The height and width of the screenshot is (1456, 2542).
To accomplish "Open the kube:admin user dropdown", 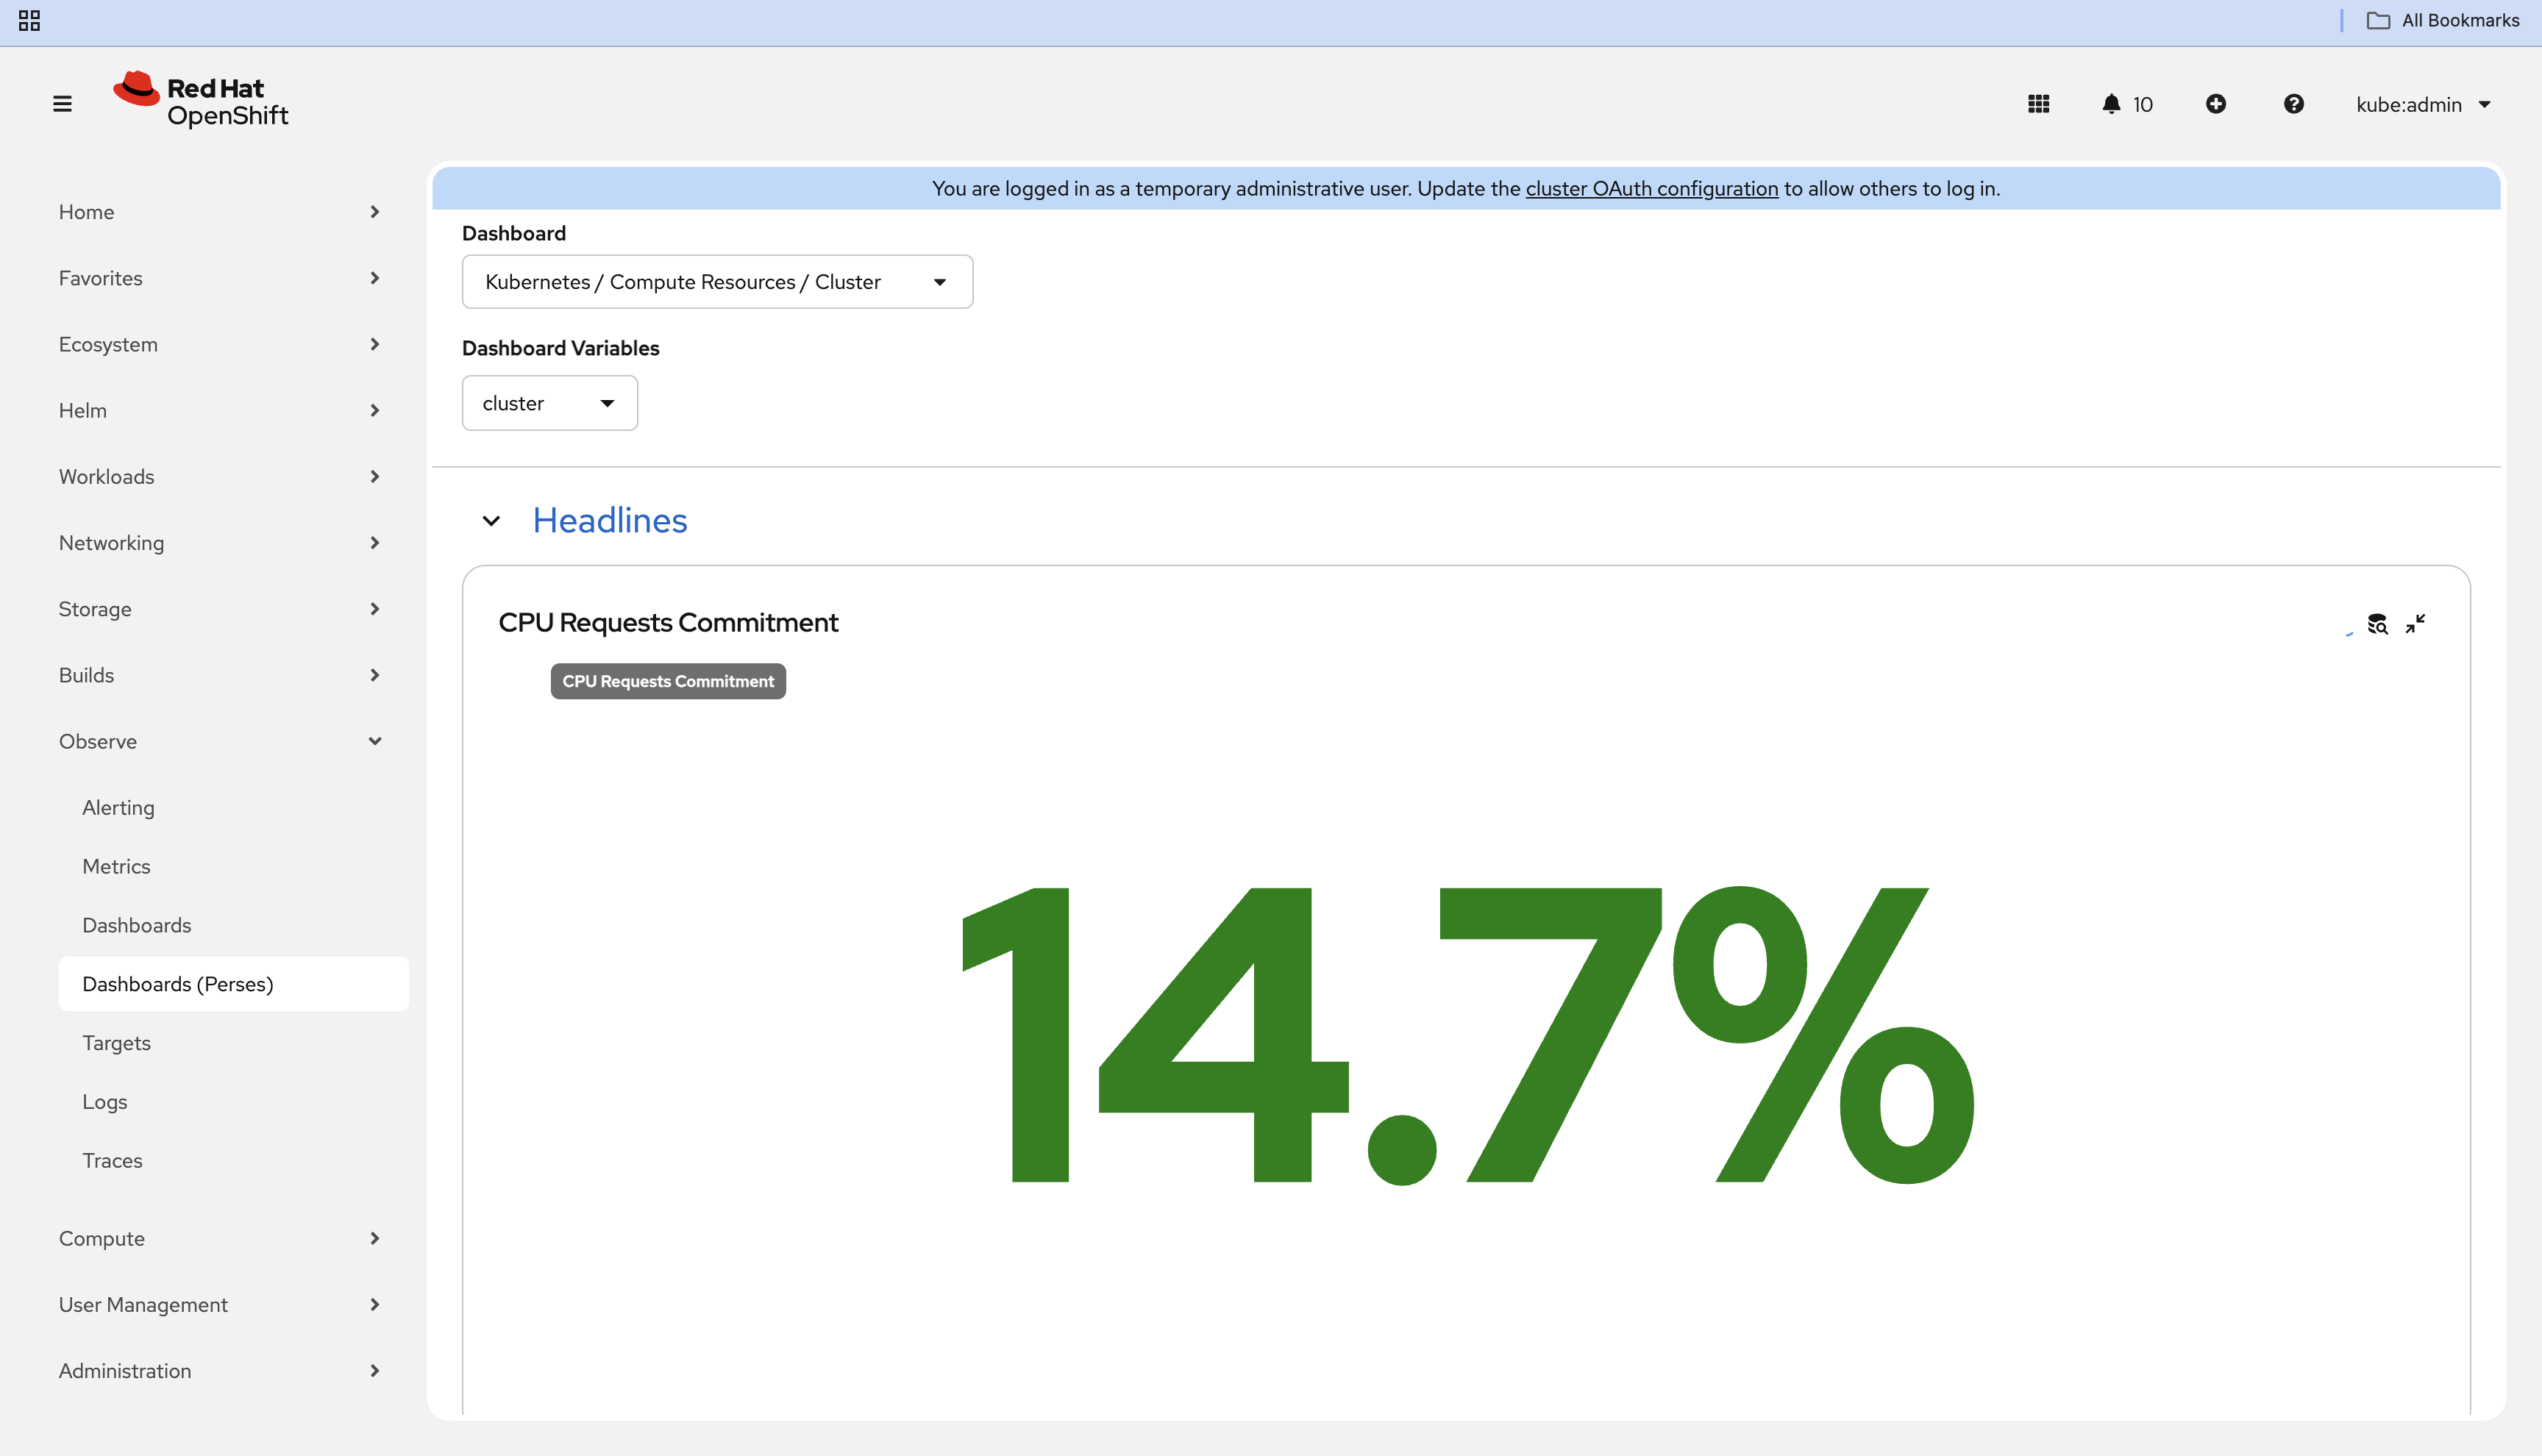I will (x=2422, y=104).
